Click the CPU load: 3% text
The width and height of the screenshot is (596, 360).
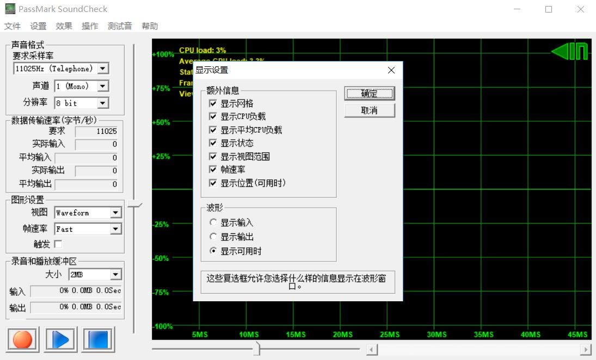click(x=202, y=50)
